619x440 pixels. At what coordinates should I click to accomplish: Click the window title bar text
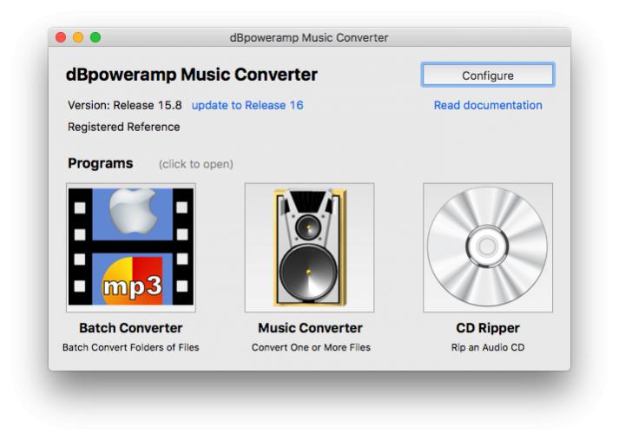(309, 38)
